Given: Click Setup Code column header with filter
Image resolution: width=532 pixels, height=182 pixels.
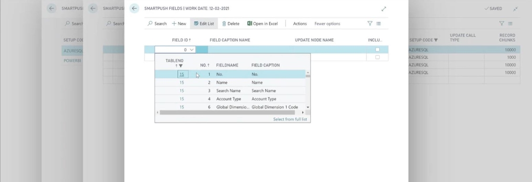Looking at the screenshot, I should pos(423,40).
